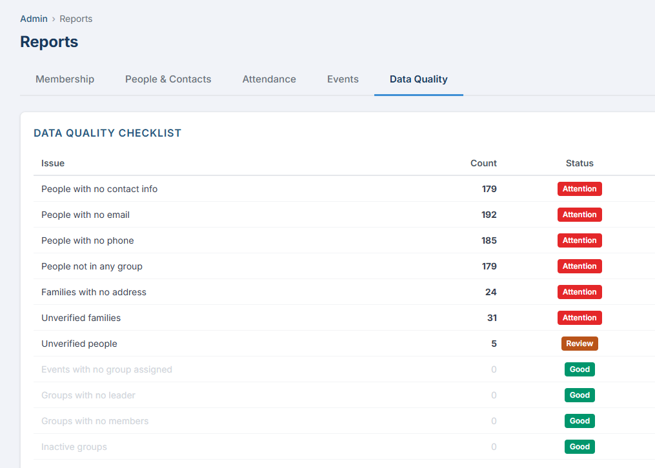Image resolution: width=655 pixels, height=468 pixels.
Task: Click the Attention badge for people with no phone
Action: click(579, 240)
